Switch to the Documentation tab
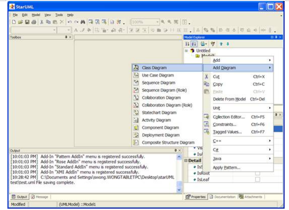289x210 pixels. [223, 197]
